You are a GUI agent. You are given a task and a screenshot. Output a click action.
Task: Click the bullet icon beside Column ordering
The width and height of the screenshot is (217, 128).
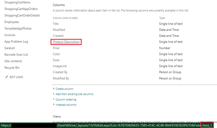click(x=54, y=99)
